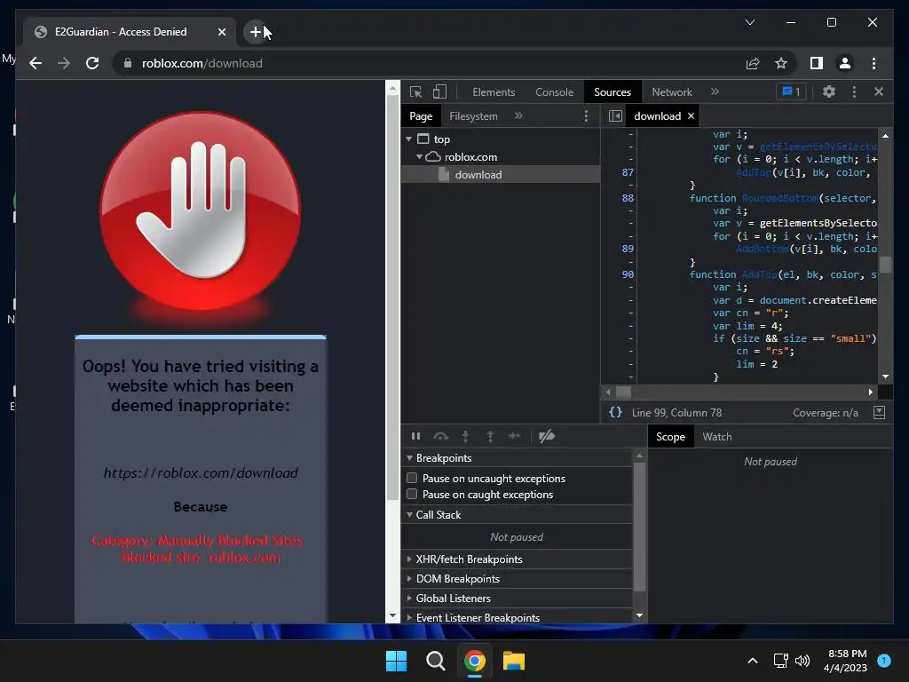Open Chrome profile icon

coord(845,63)
